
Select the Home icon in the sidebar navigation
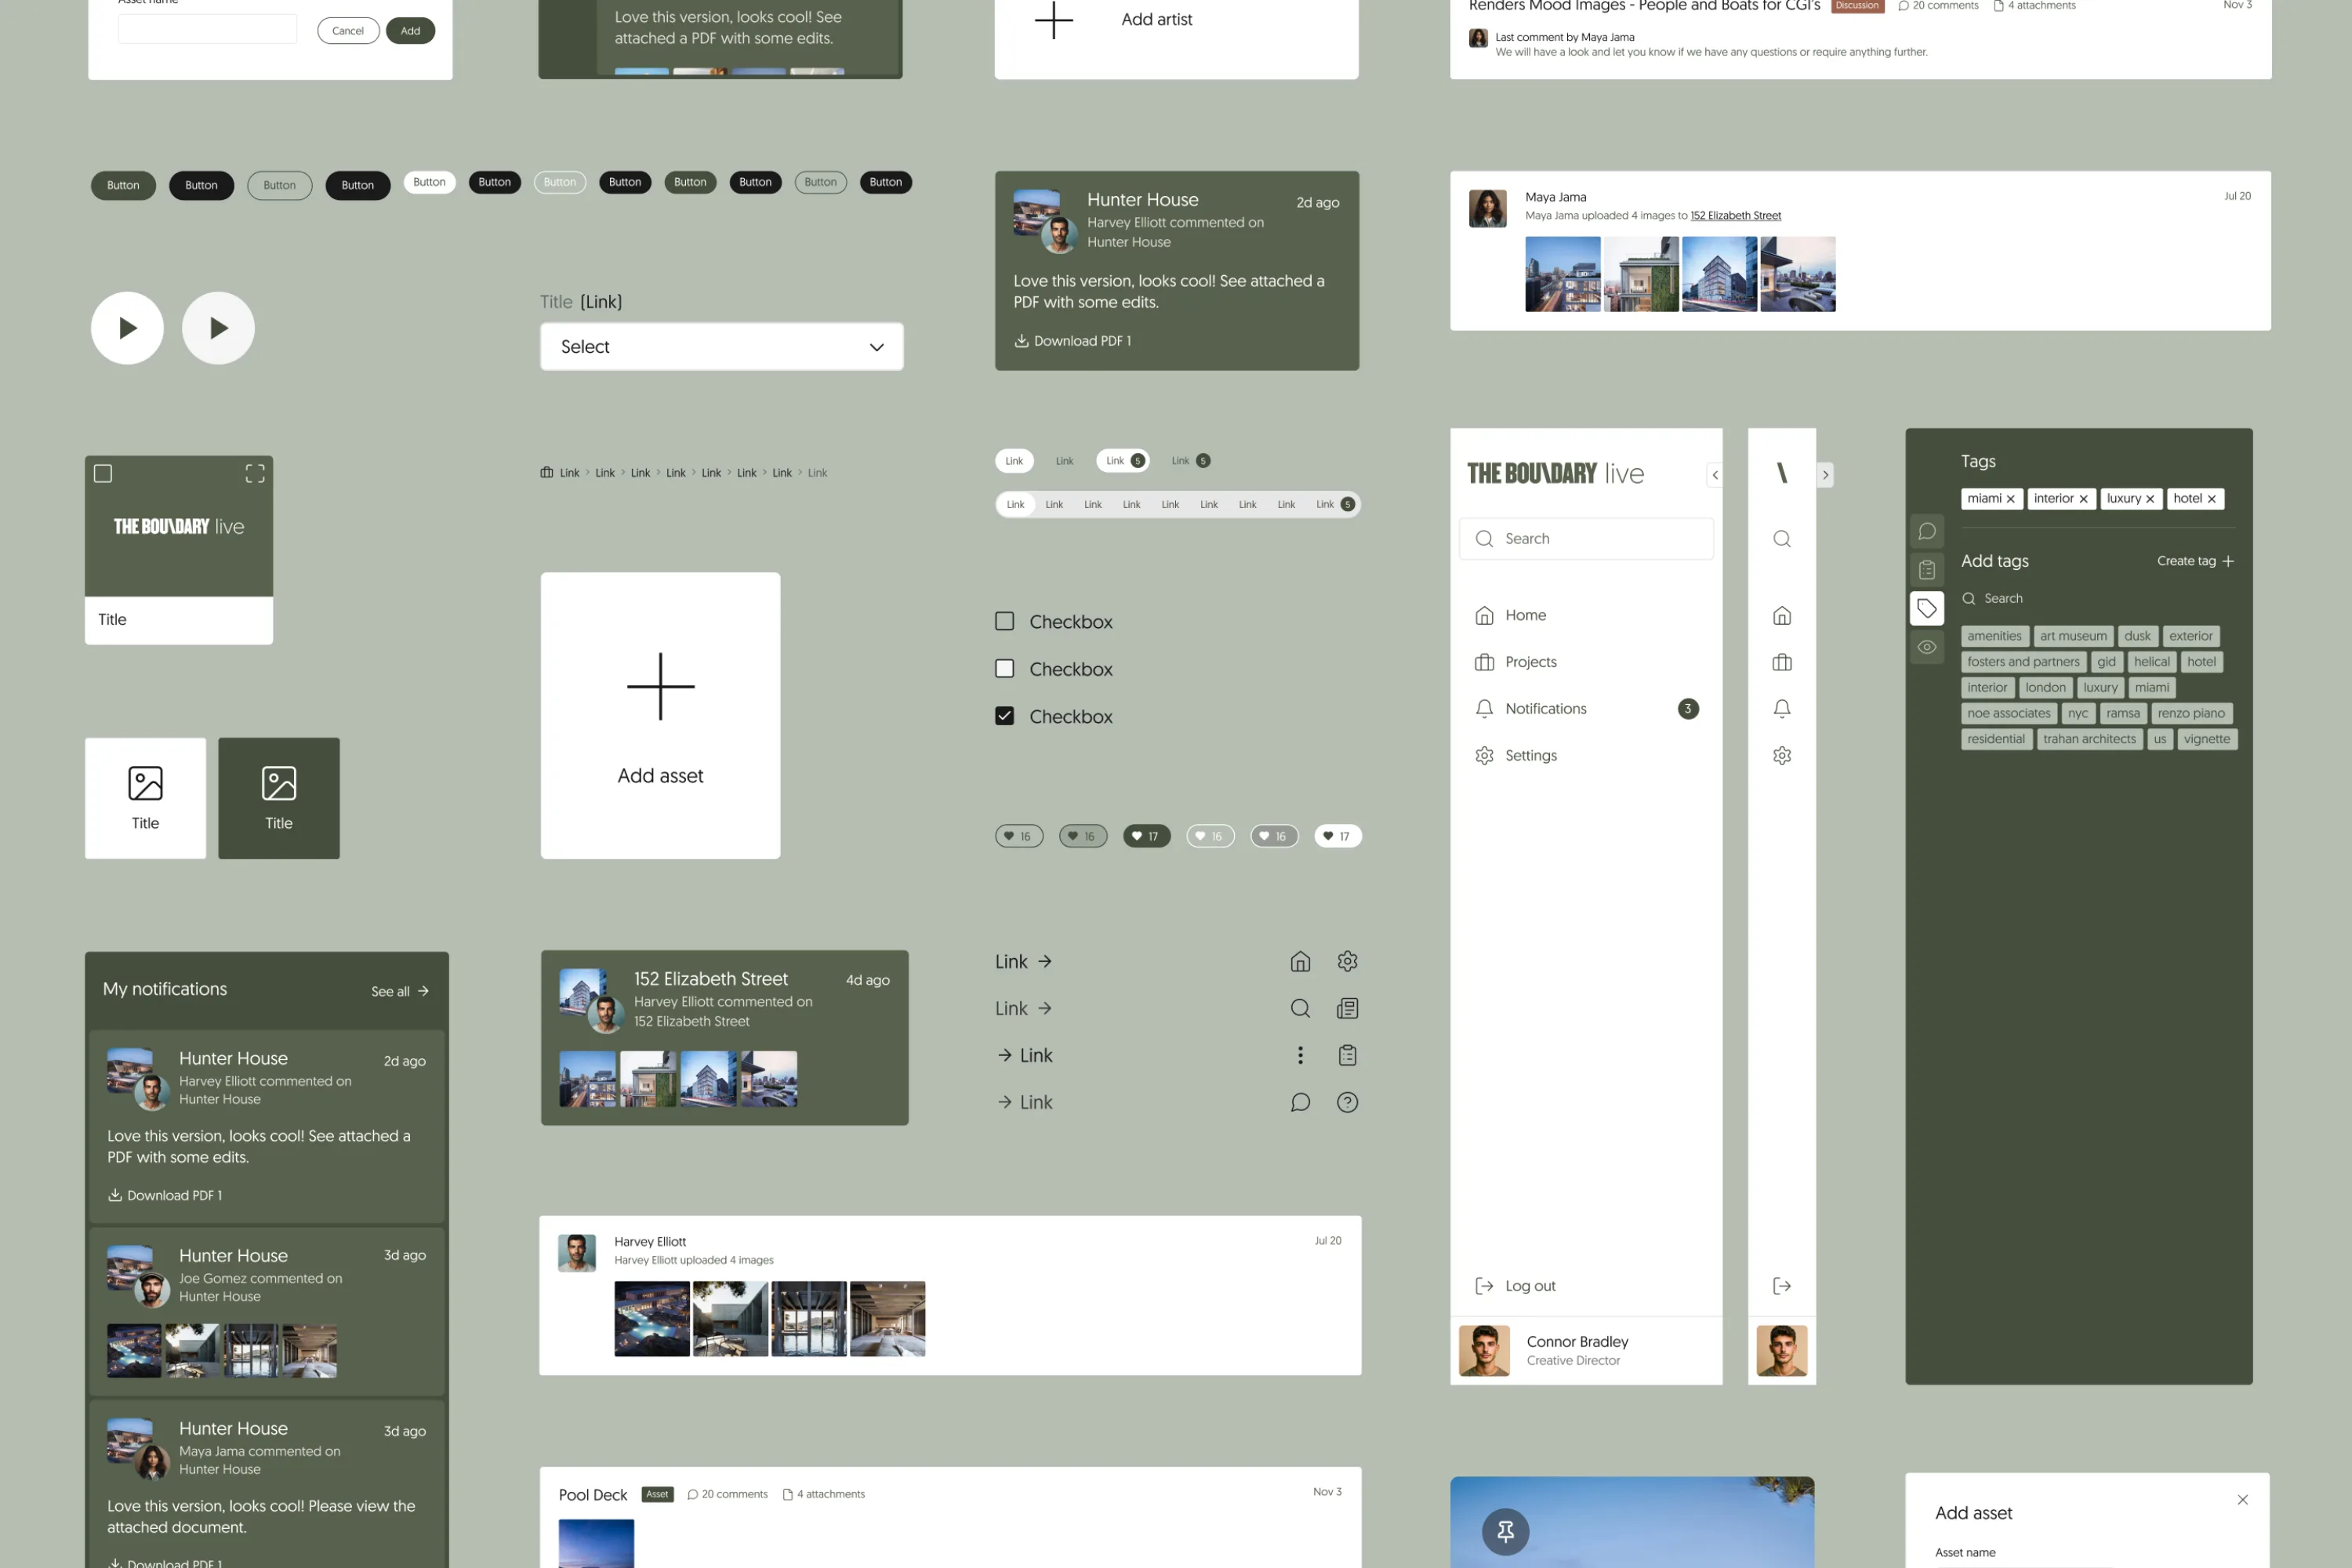pyautogui.click(x=1485, y=615)
